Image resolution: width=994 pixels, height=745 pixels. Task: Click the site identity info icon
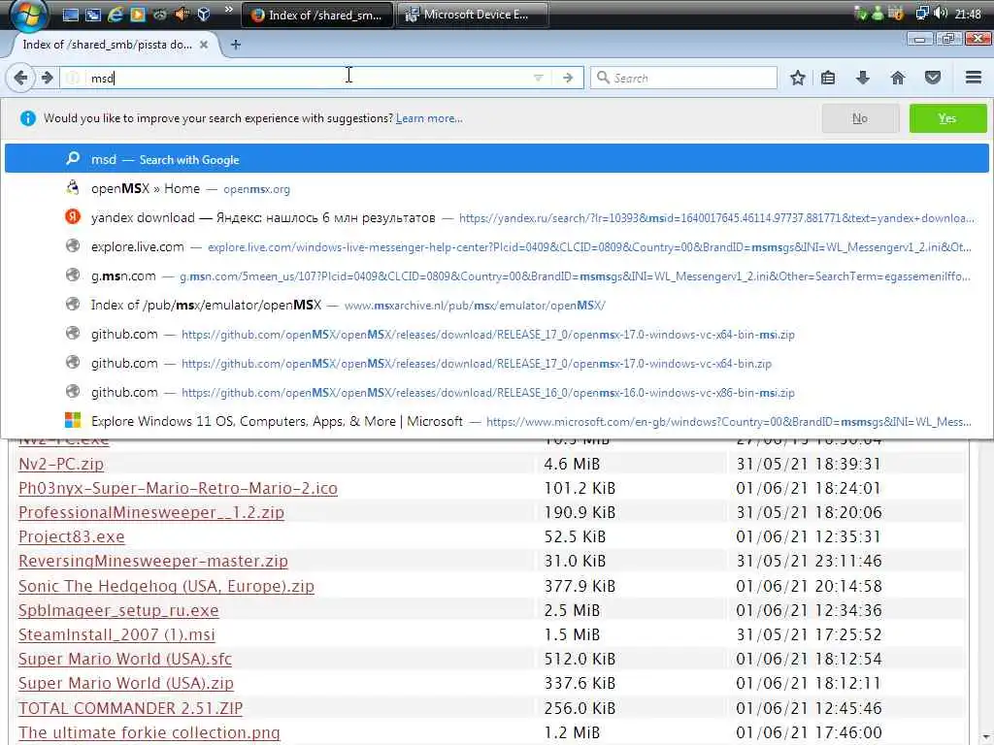point(72,78)
